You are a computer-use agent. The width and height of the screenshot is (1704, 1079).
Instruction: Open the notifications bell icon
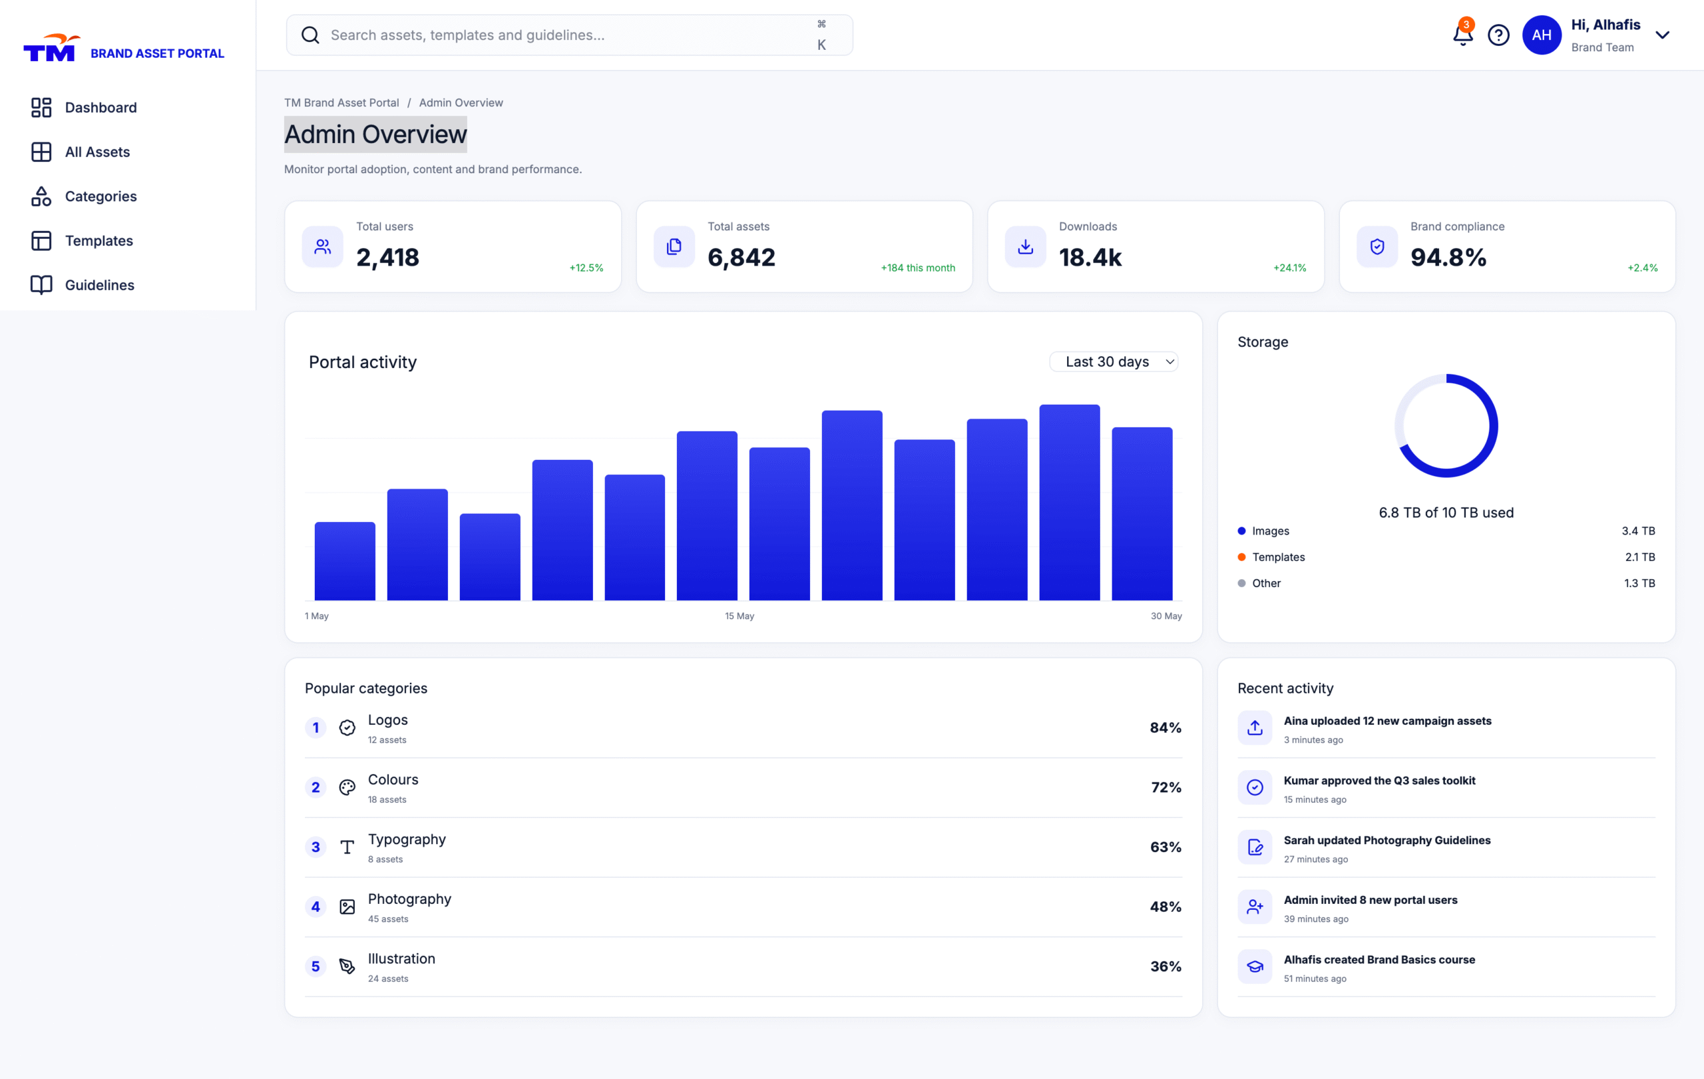(x=1462, y=35)
